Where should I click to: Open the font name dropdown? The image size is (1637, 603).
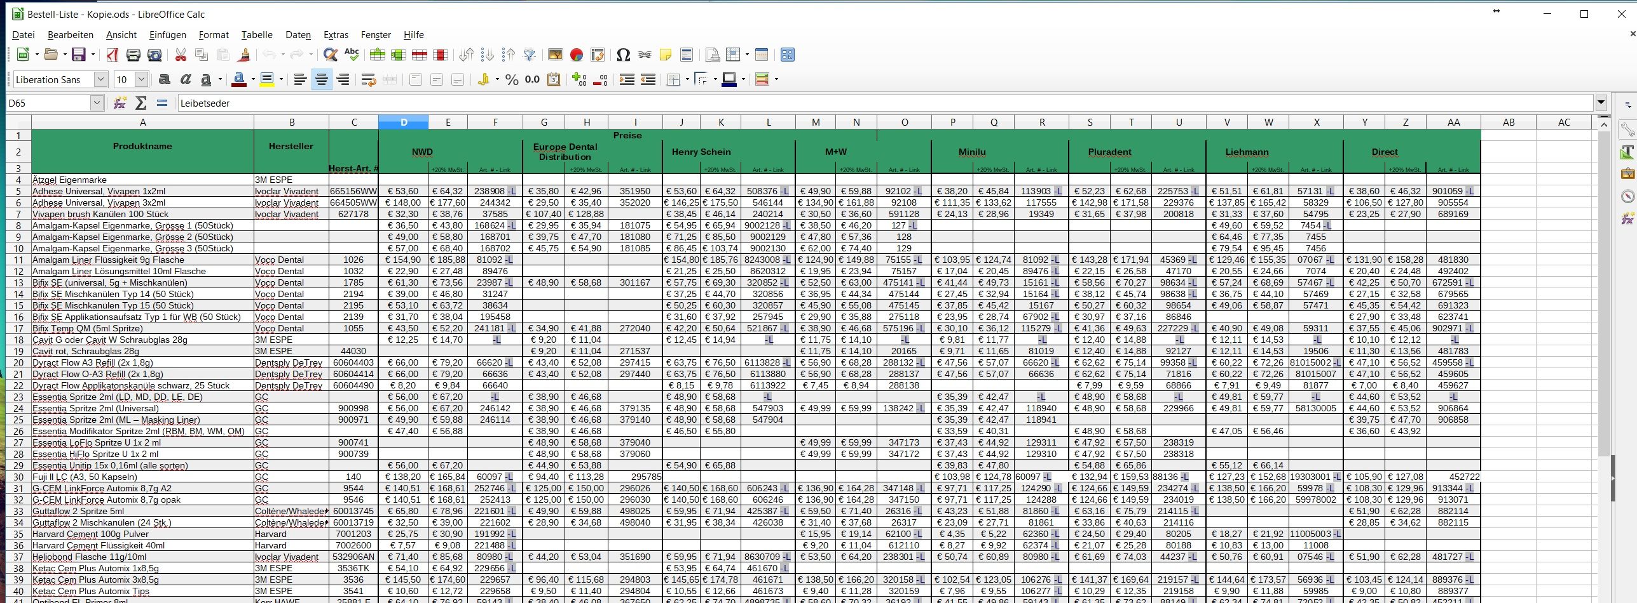(100, 80)
